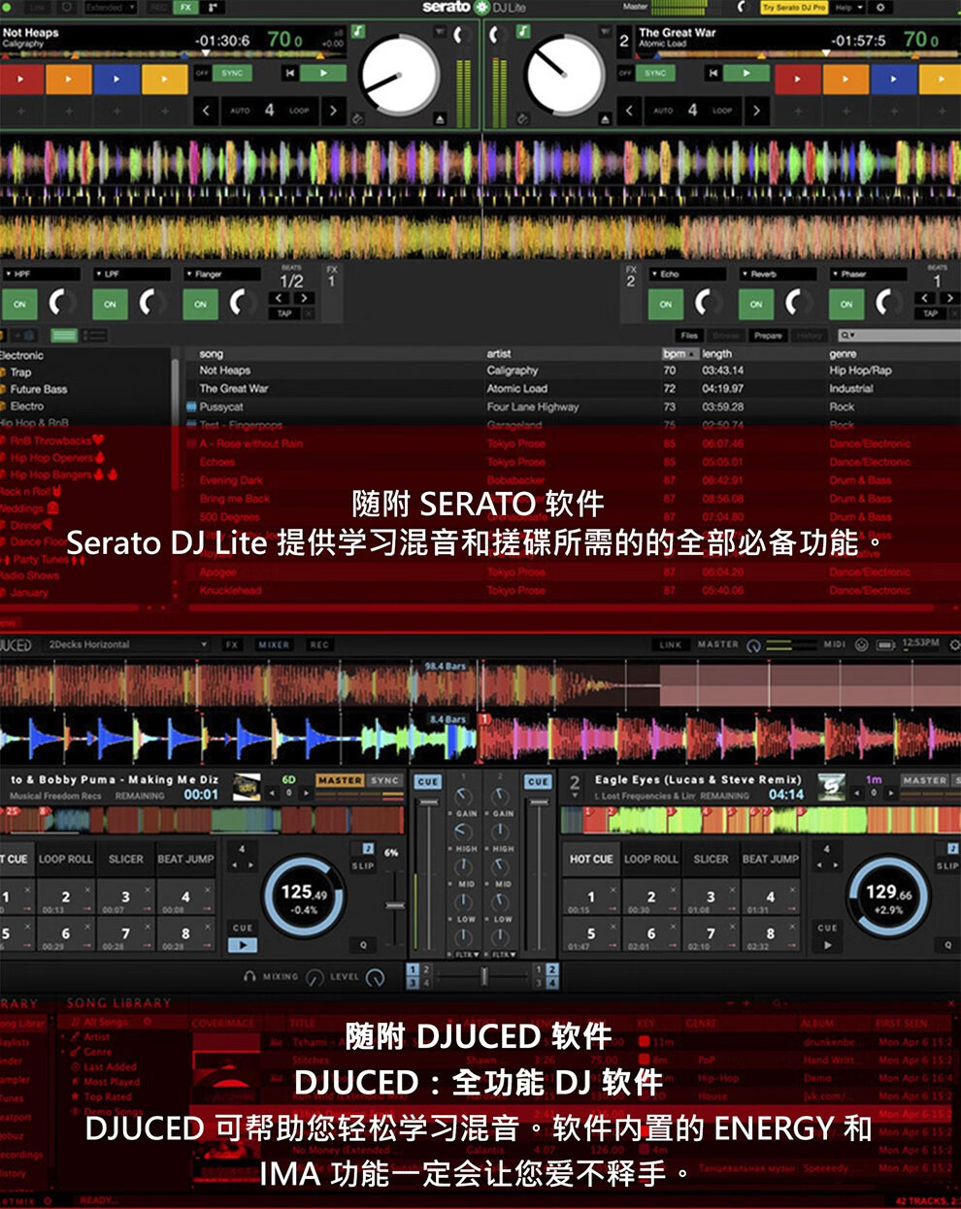Click the Serato deck 2 virtual platter
Screen dimensions: 961x1209
tap(564, 75)
